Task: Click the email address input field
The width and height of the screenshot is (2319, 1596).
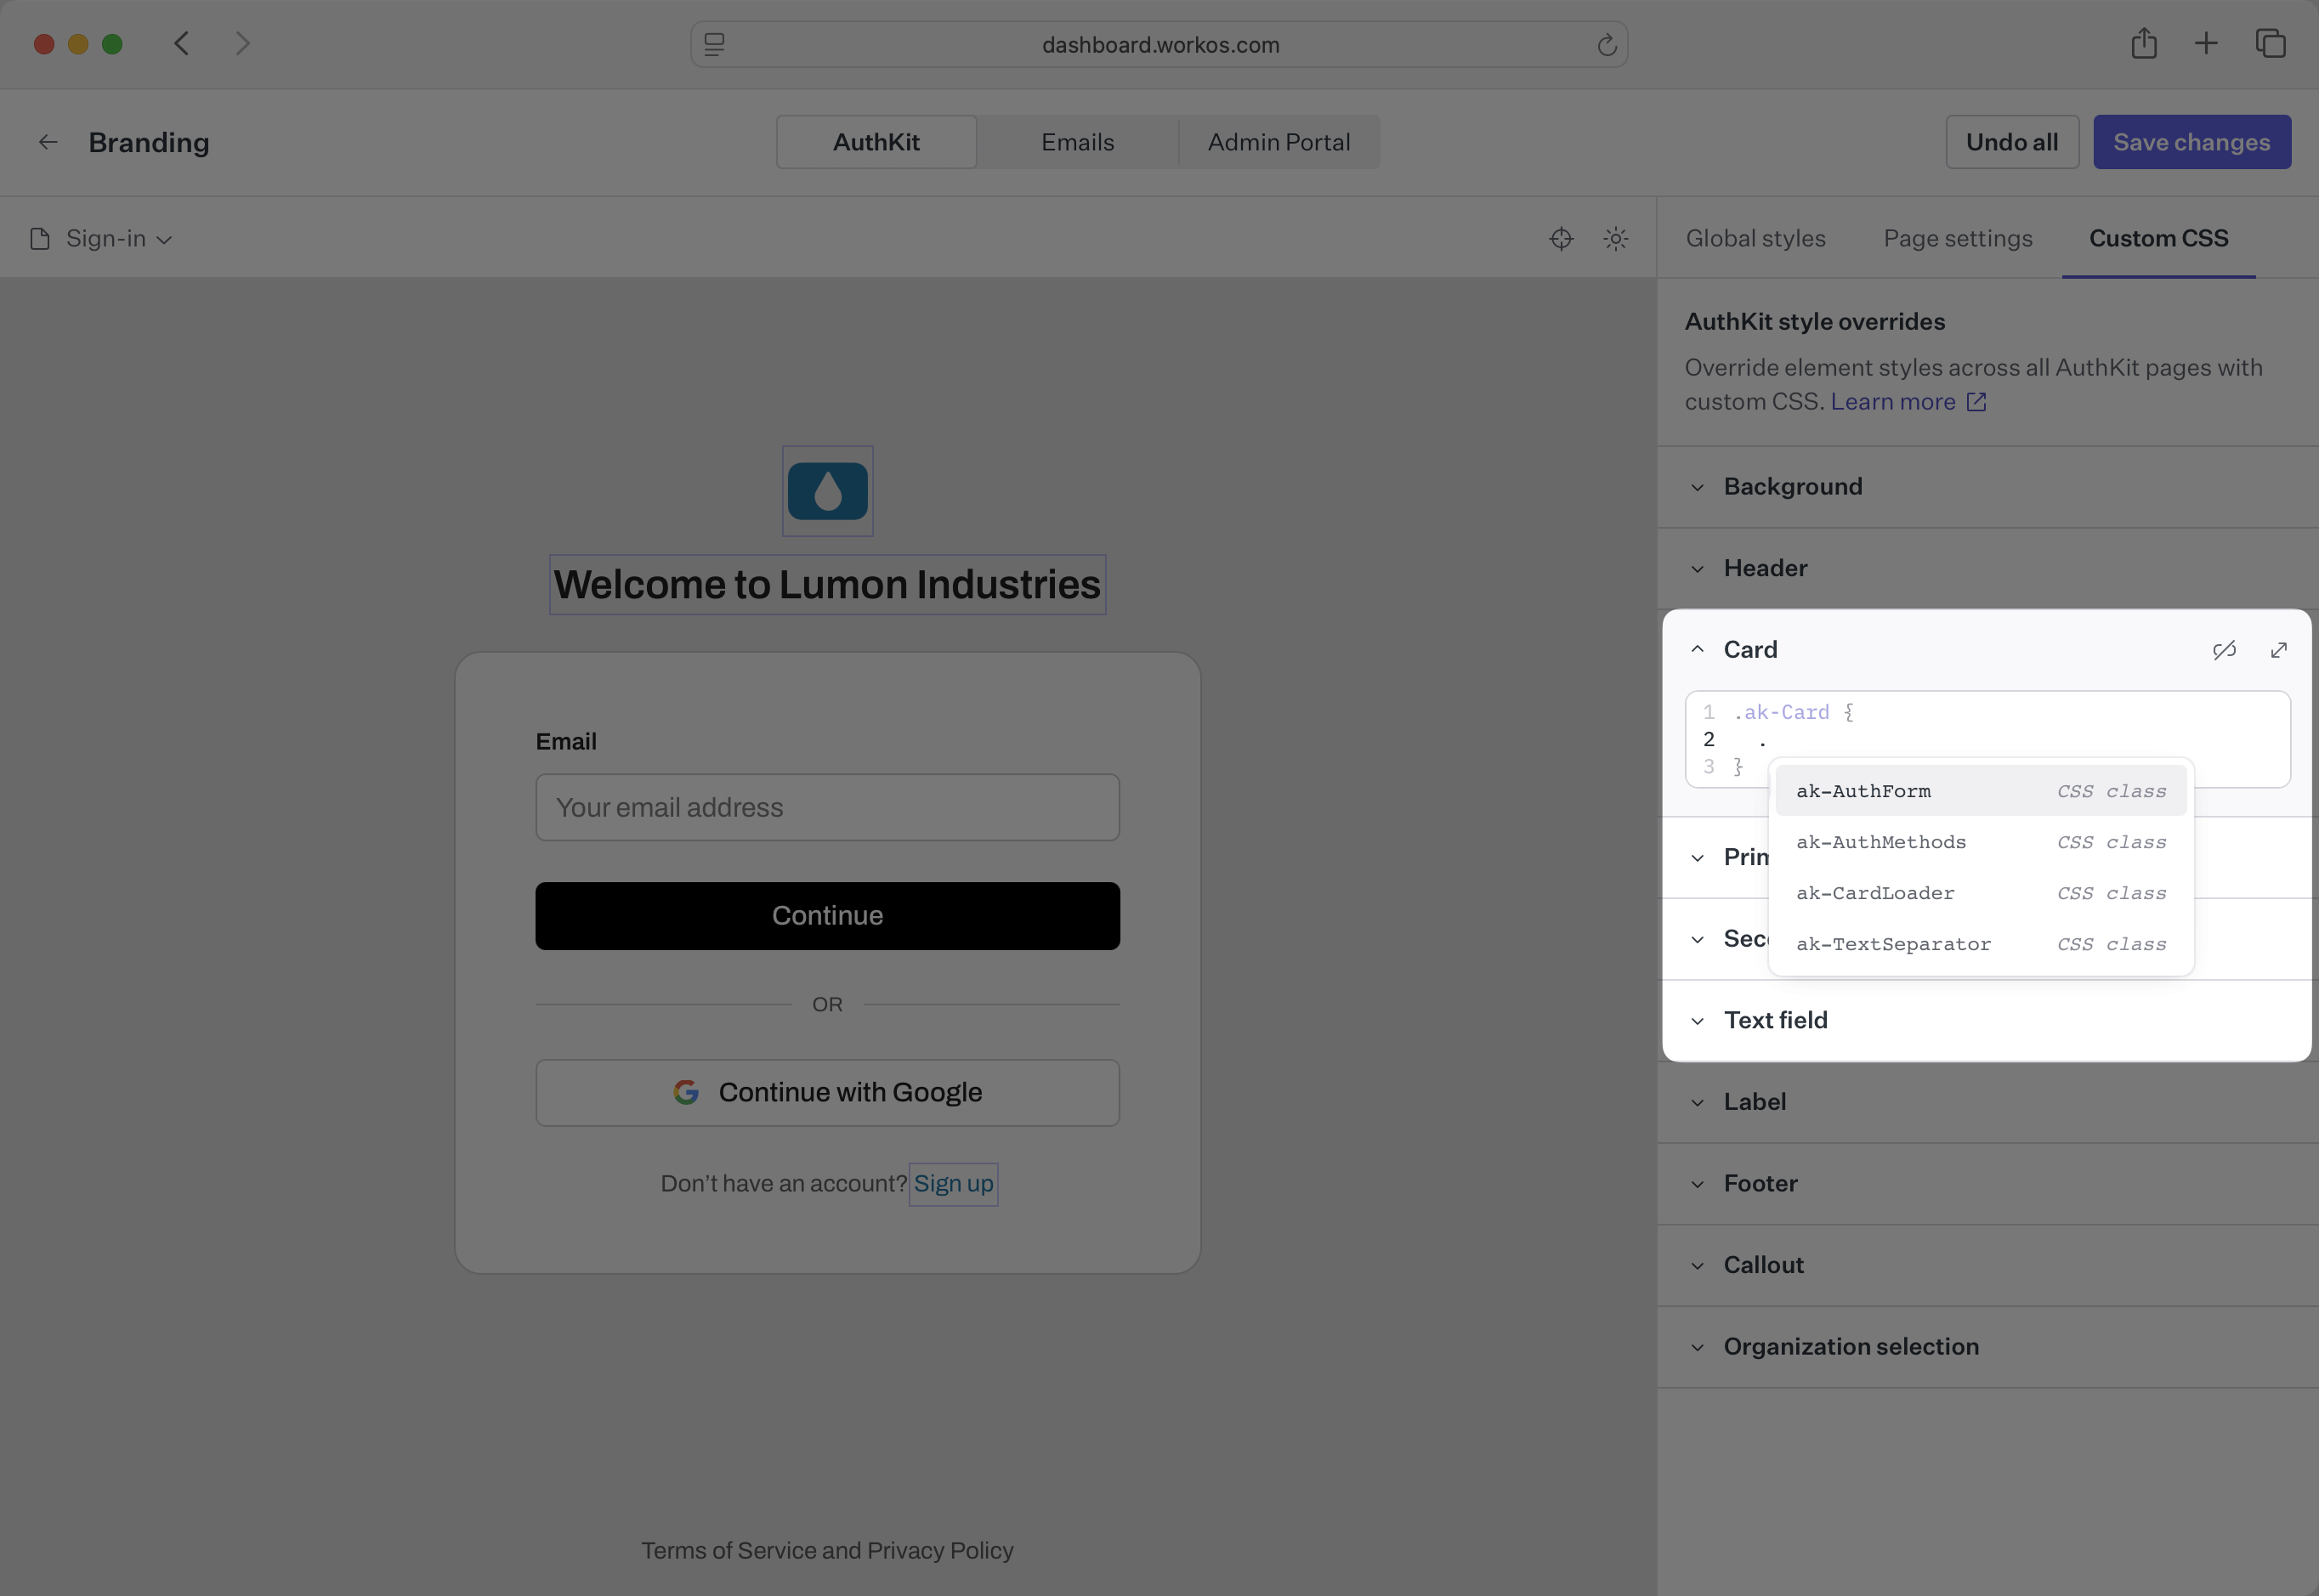Action: coord(827,807)
